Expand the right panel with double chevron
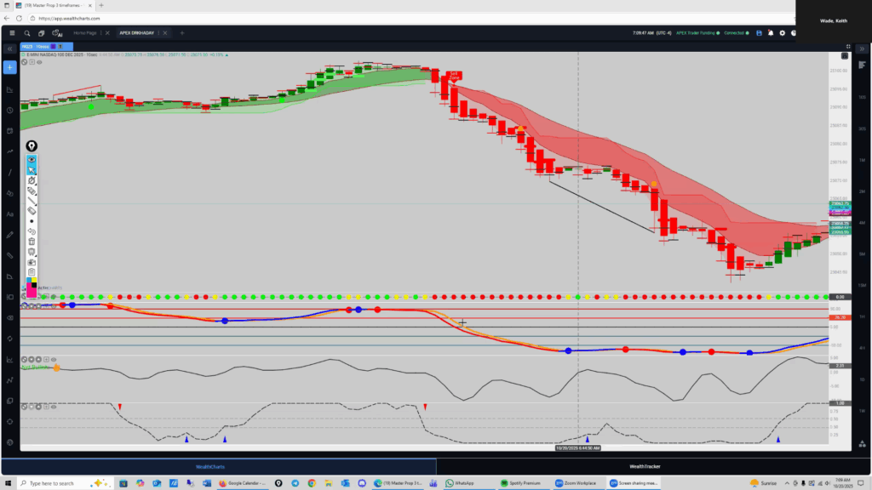This screenshot has height=490, width=872. point(862,48)
